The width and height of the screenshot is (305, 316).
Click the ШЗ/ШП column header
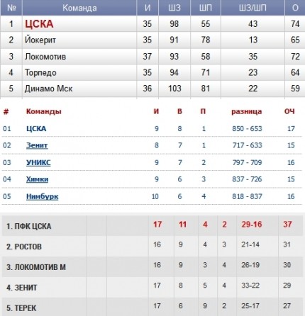(x=253, y=8)
